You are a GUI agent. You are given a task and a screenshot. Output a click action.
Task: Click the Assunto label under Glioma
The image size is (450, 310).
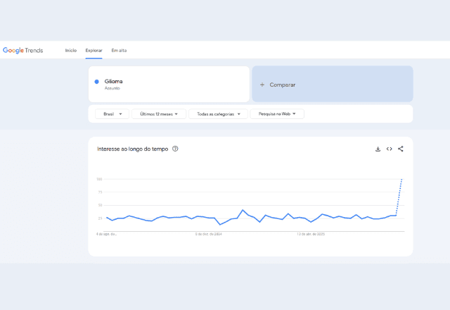point(112,88)
